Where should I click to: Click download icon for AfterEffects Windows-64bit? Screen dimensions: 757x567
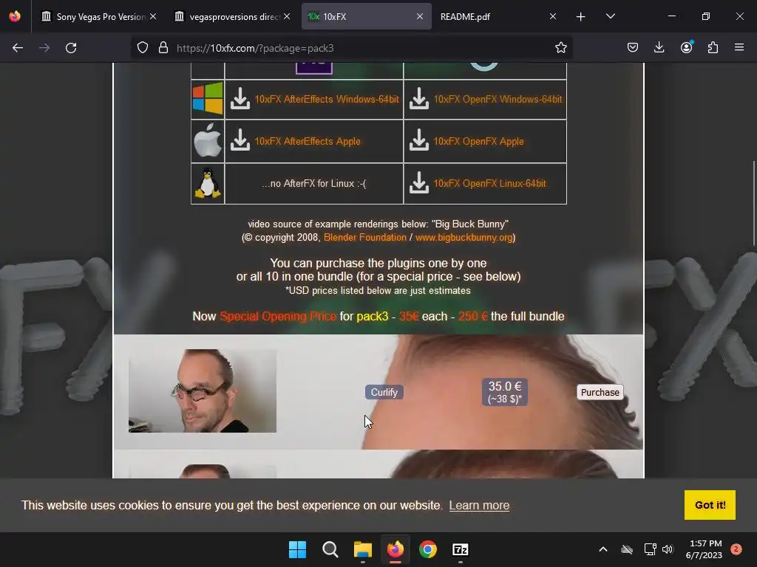pyautogui.click(x=240, y=99)
